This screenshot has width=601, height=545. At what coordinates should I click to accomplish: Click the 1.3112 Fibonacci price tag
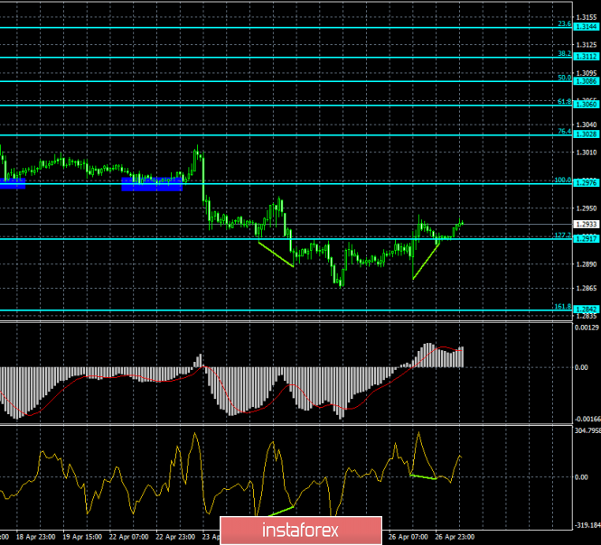point(587,57)
